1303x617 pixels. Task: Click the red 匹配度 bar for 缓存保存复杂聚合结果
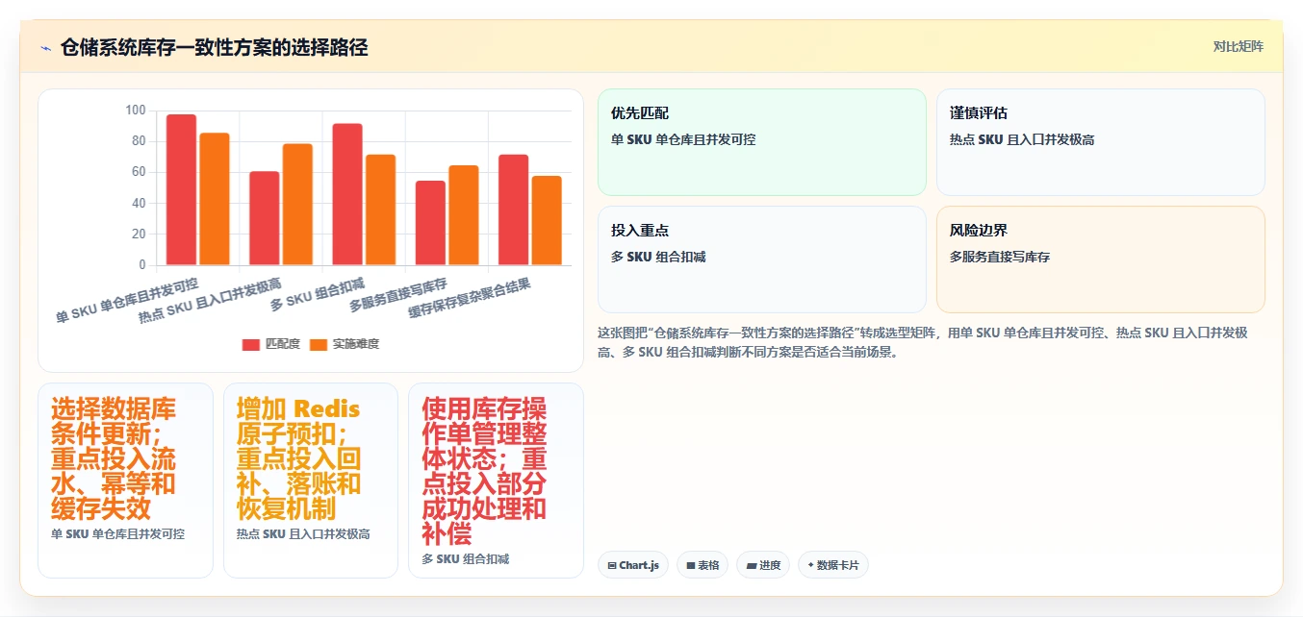click(513, 210)
